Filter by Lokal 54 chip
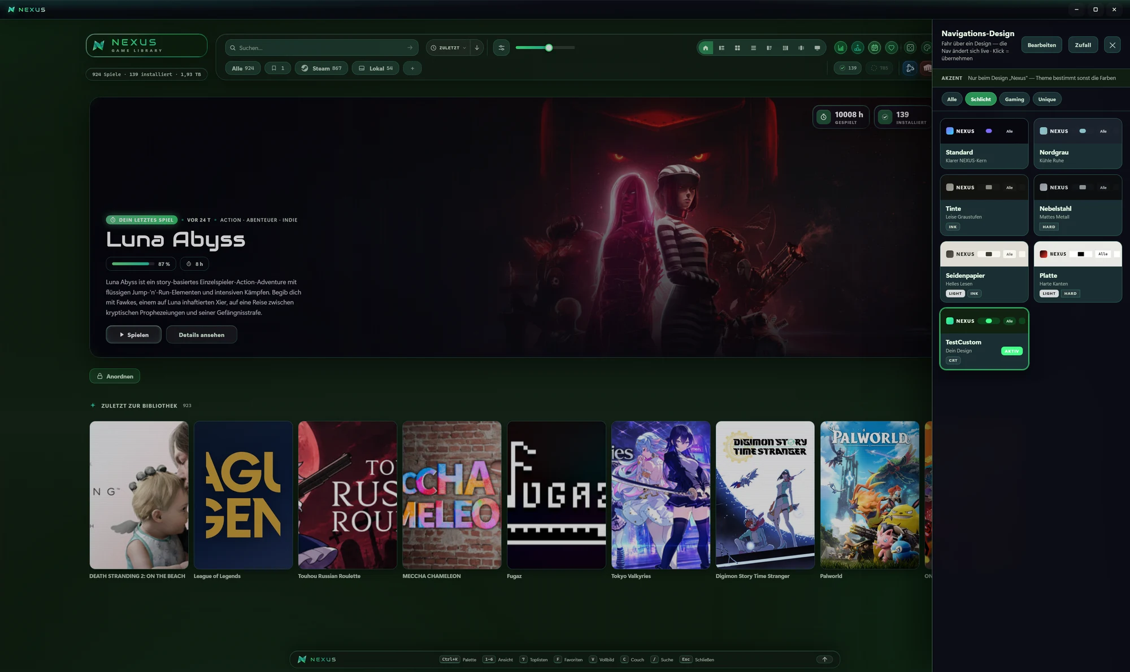Screen dimensions: 1130x672 click(376, 68)
